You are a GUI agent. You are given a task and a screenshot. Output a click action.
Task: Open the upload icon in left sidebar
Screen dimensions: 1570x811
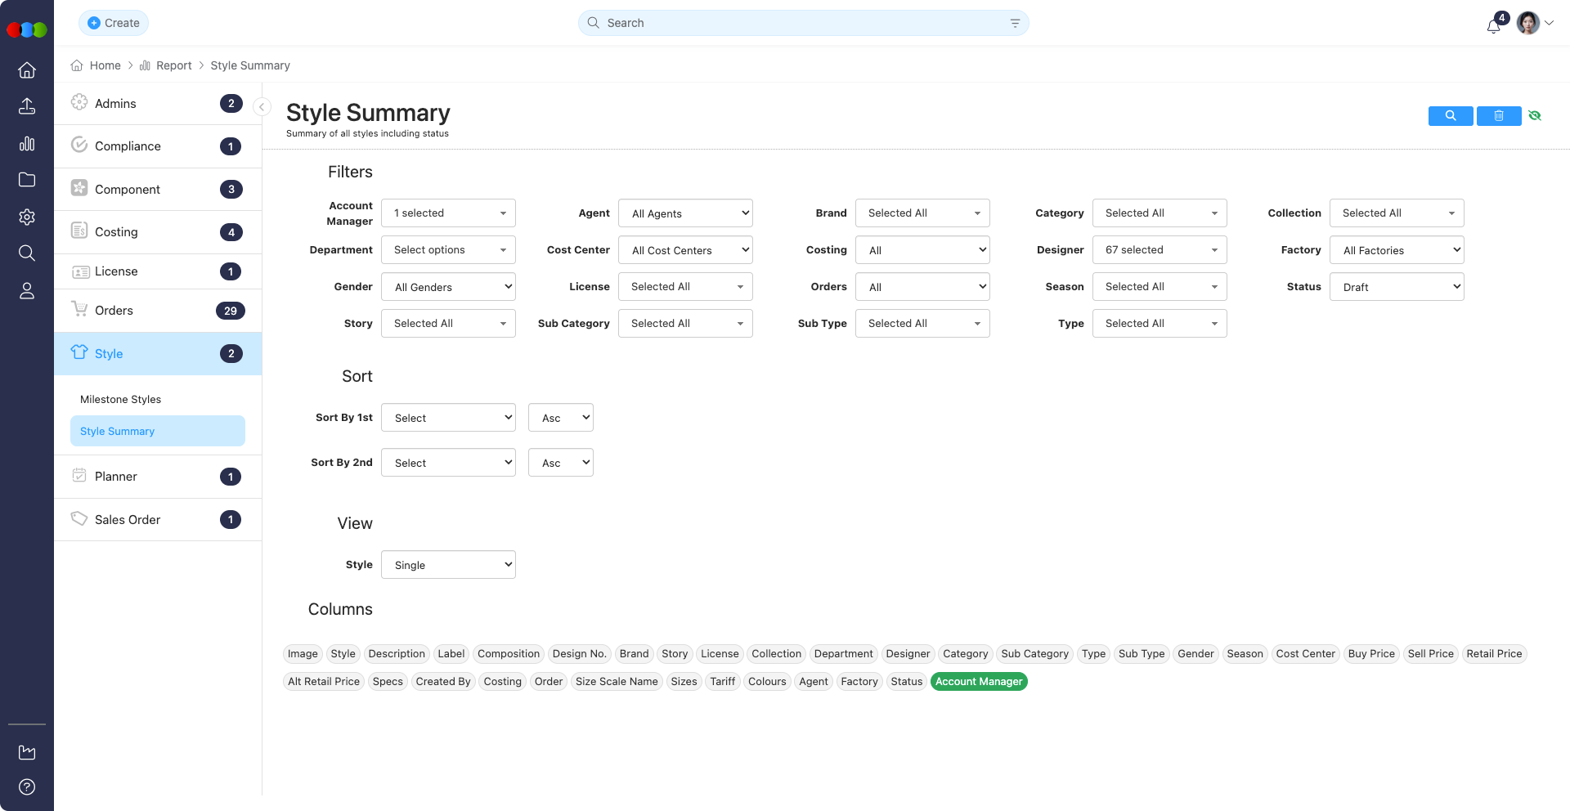(x=27, y=106)
